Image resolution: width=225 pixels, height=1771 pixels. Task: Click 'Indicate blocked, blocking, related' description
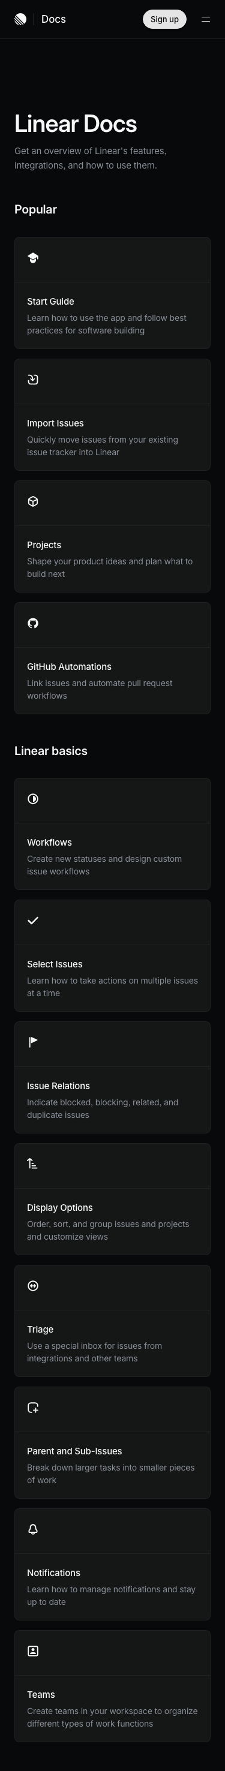click(103, 1109)
